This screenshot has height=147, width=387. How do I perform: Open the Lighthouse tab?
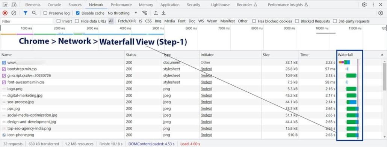[220, 4]
